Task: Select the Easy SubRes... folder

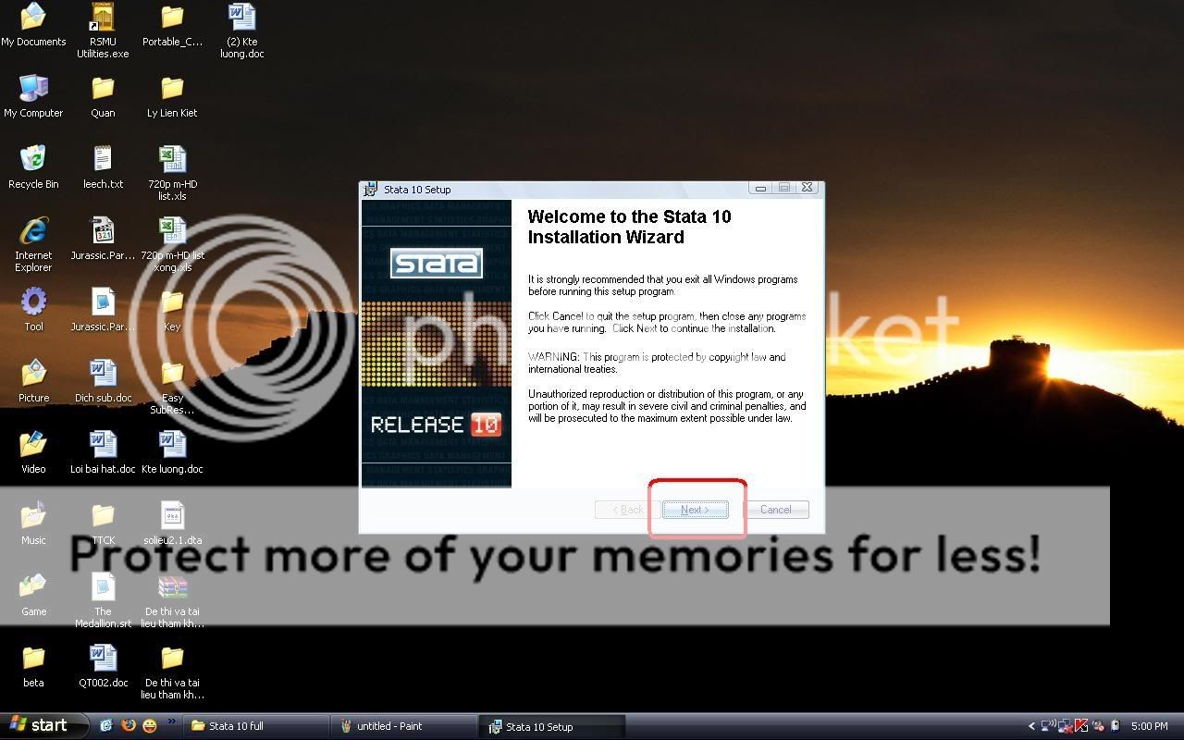Action: pyautogui.click(x=172, y=387)
